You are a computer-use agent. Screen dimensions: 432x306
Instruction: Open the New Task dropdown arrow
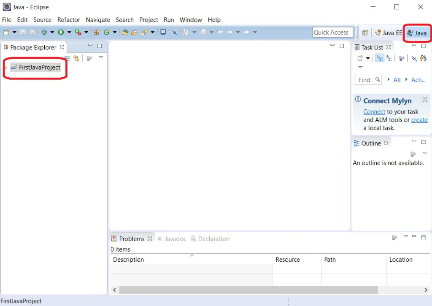[x=368, y=58]
